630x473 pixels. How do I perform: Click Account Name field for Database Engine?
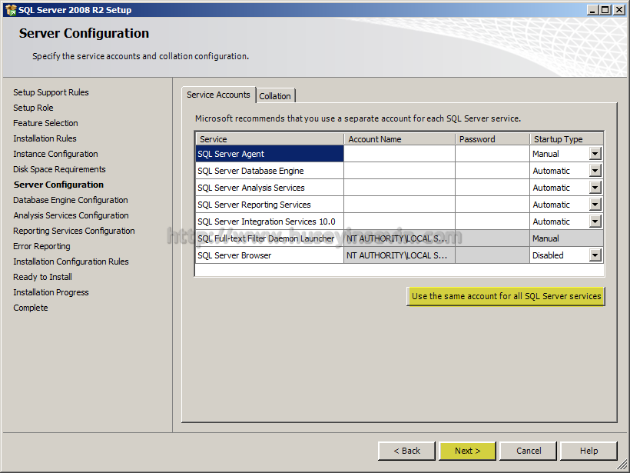pyautogui.click(x=400, y=171)
